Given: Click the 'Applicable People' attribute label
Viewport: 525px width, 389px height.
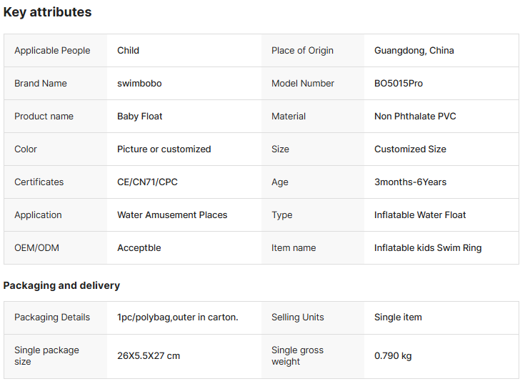Looking at the screenshot, I should pos(52,51).
